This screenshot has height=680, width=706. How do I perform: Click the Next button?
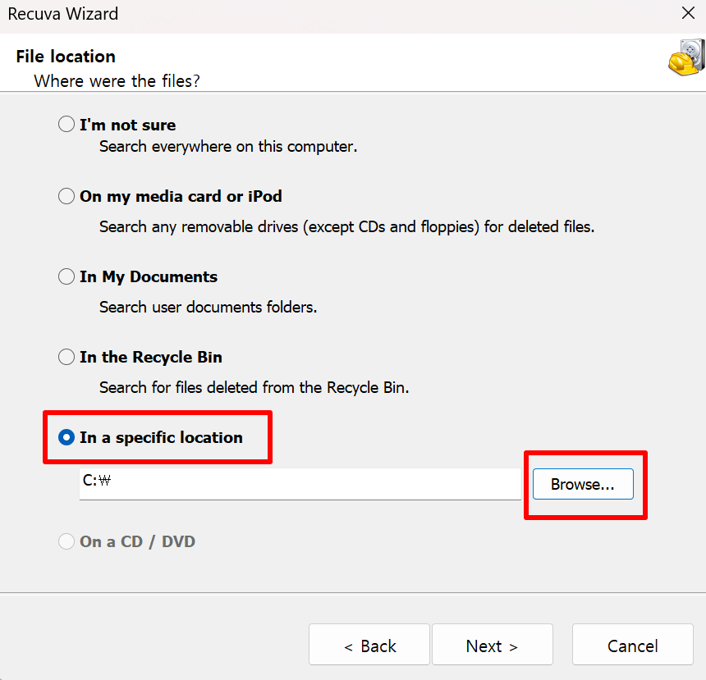492,645
